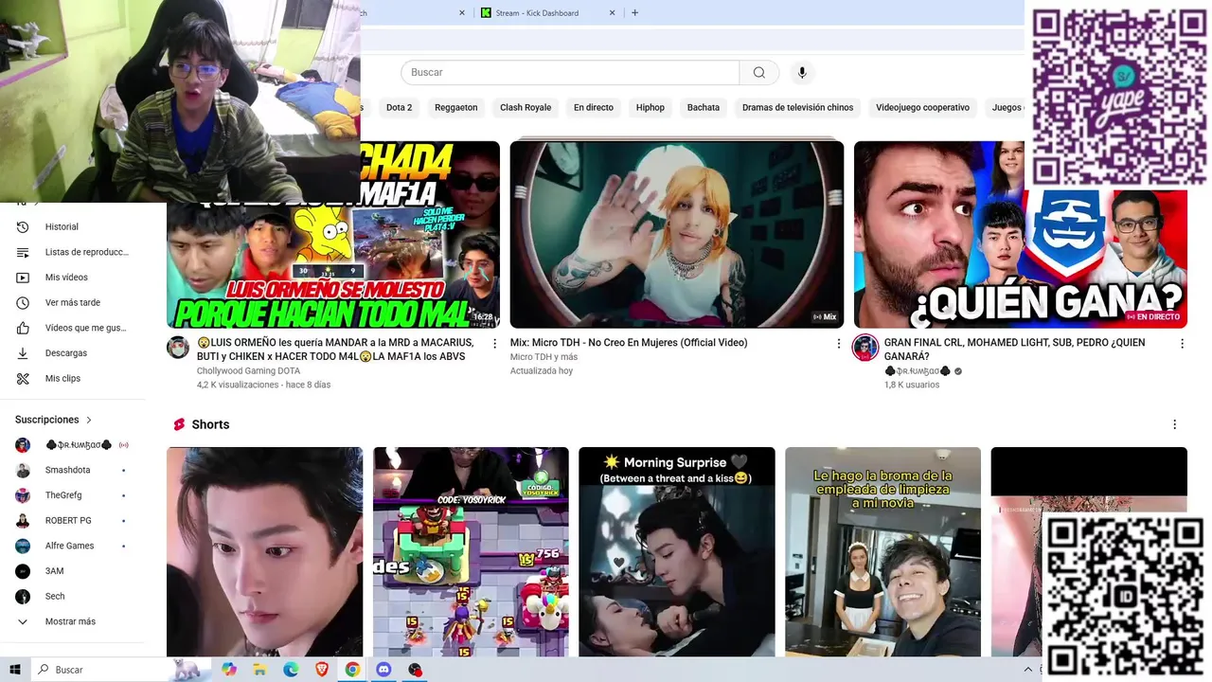The image size is (1212, 682).
Task: Click the Windows taskbar Buscar box
Action: (x=99, y=670)
